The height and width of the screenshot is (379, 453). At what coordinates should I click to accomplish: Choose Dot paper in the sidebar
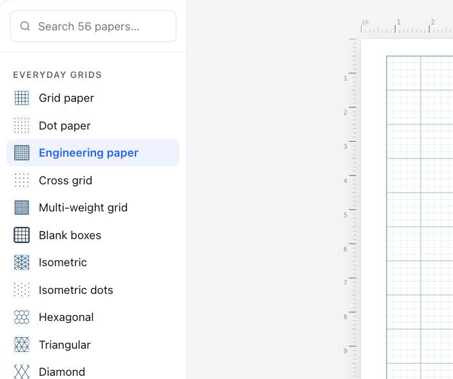[x=93, y=126]
